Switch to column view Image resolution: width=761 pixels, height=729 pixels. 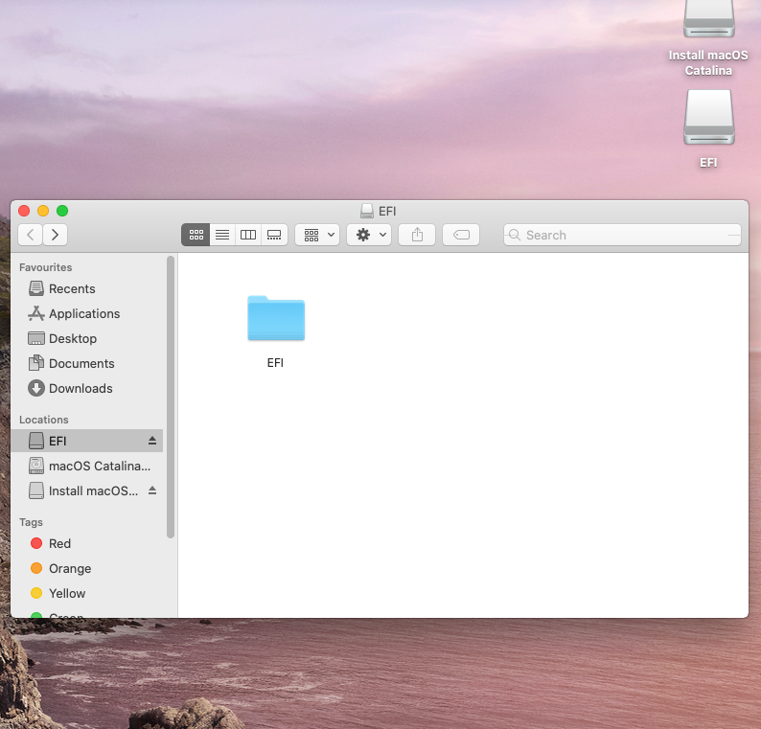tap(248, 235)
